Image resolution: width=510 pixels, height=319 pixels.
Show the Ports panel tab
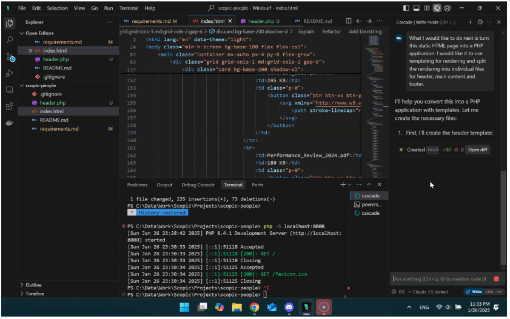coord(257,185)
